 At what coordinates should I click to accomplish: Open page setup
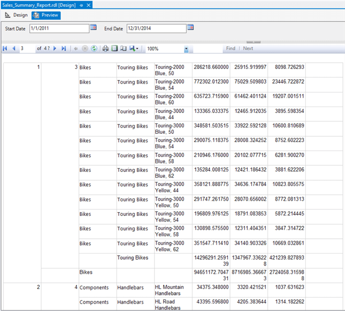pos(123,49)
